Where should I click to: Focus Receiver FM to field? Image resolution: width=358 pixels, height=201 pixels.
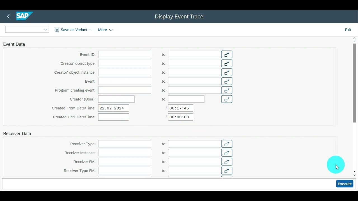click(x=195, y=162)
